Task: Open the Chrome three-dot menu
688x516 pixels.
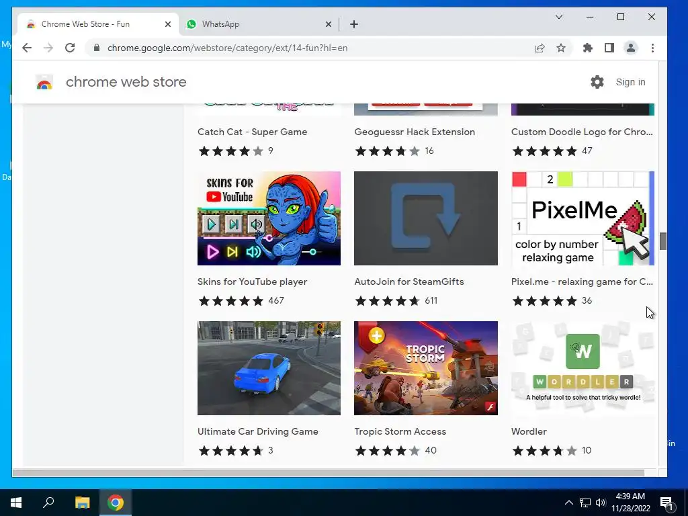Action: (652, 48)
